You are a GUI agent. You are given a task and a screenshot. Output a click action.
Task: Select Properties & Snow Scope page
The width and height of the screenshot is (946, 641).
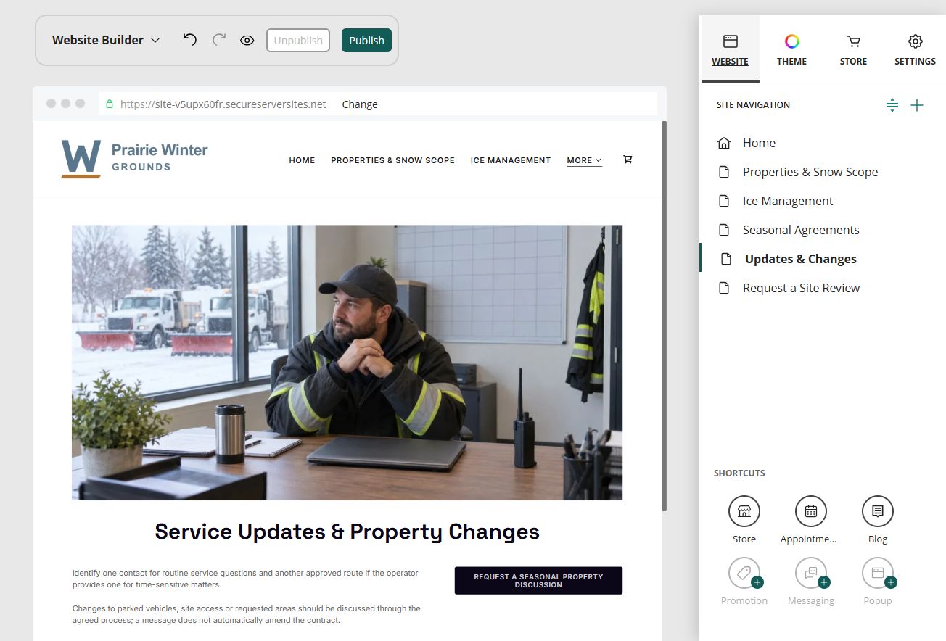(823, 172)
